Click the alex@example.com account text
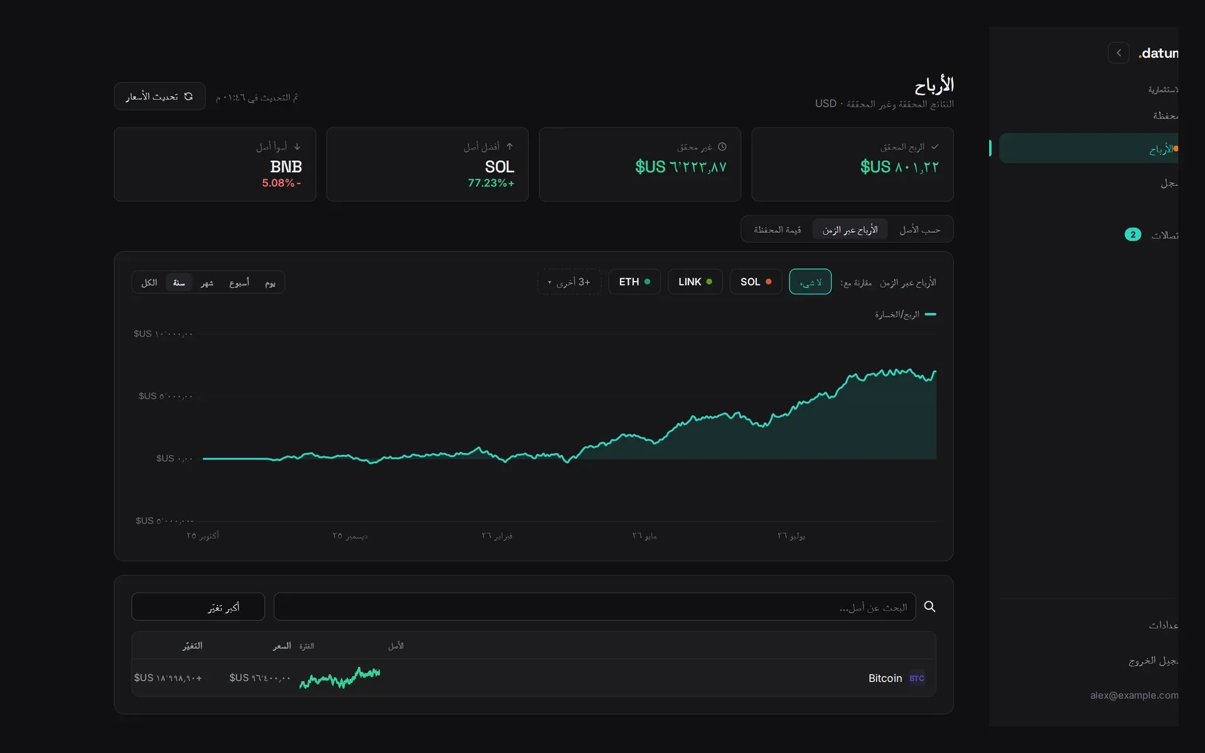The height and width of the screenshot is (753, 1205). (1133, 695)
